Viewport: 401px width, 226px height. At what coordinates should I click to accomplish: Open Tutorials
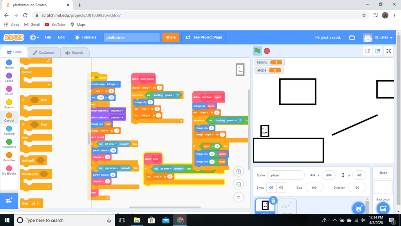[x=85, y=37]
